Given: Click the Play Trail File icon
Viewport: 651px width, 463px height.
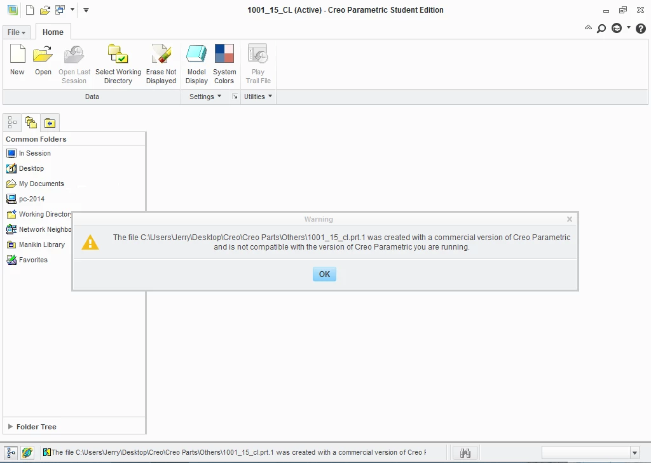Looking at the screenshot, I should (x=258, y=54).
